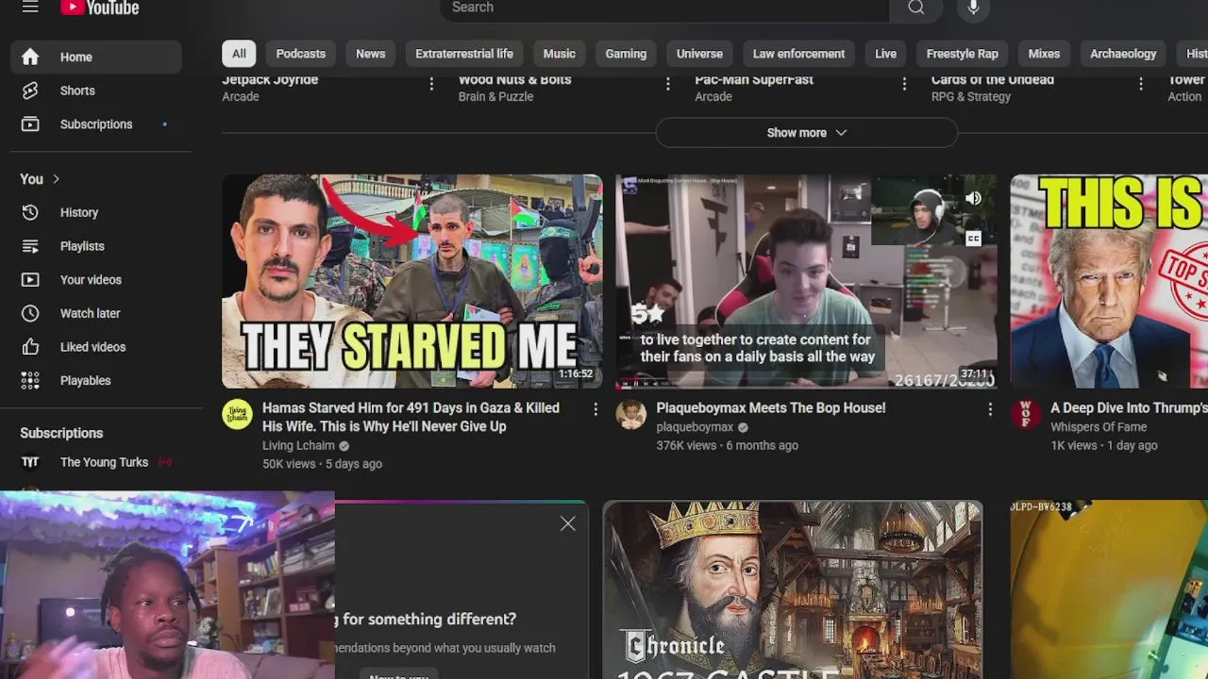
Task: Open options for Plaqueboymax Meets The Bop House video
Action: (990, 408)
